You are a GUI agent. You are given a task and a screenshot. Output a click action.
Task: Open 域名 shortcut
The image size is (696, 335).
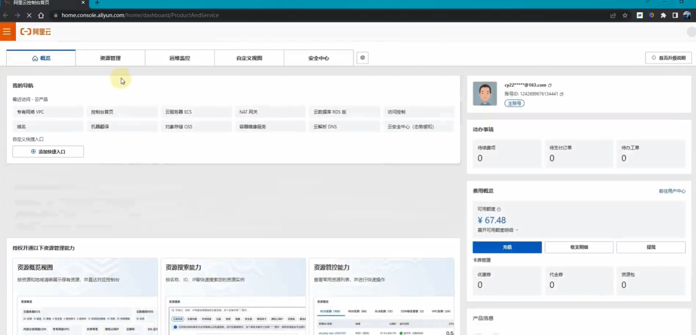click(48, 127)
